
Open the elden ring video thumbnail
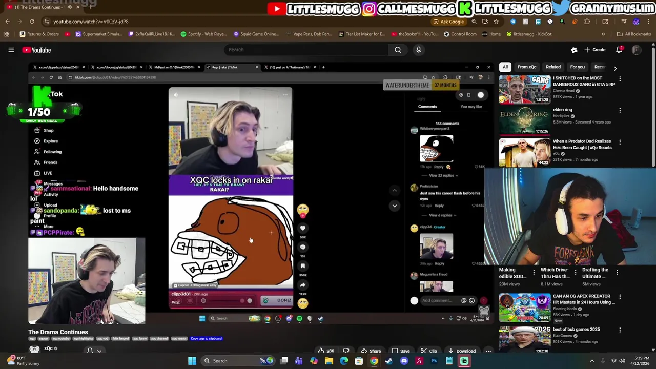pos(524,121)
